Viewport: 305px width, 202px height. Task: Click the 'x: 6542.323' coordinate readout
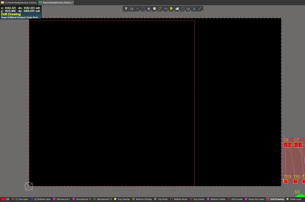pos(8,8)
